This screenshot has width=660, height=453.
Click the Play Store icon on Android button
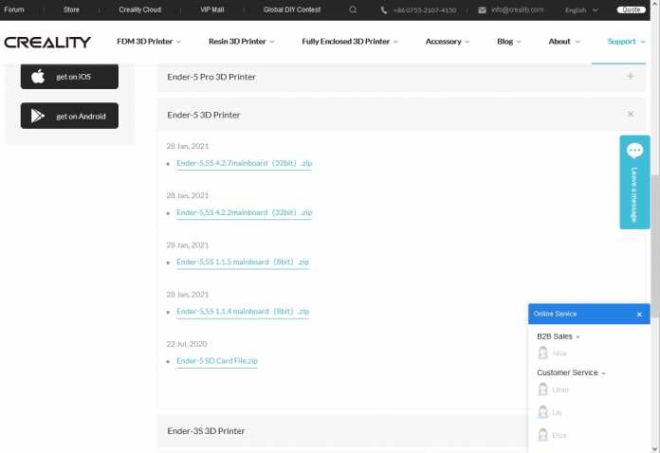click(38, 116)
